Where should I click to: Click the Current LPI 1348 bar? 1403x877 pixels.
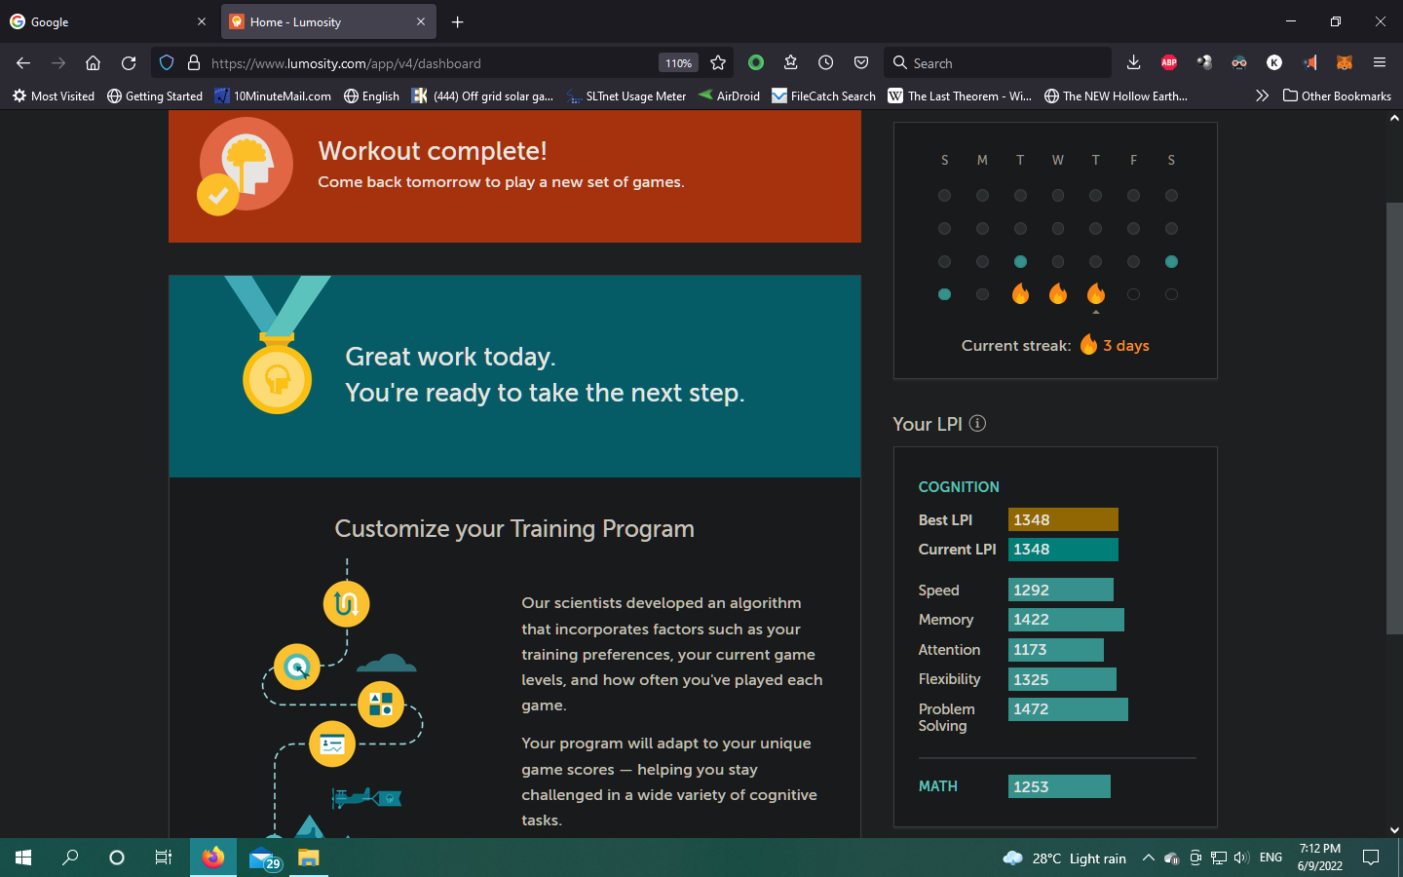(1063, 549)
